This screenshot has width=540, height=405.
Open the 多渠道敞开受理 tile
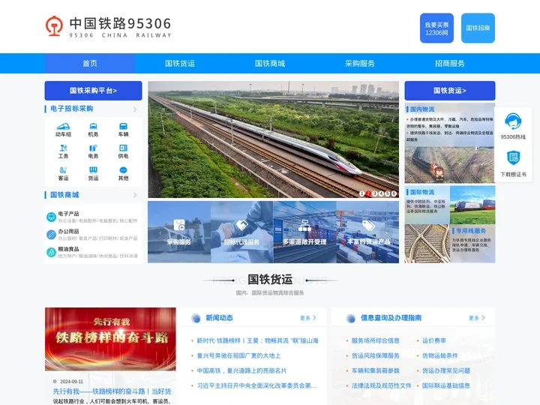304,232
